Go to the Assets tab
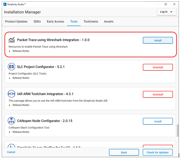 [109, 22]
